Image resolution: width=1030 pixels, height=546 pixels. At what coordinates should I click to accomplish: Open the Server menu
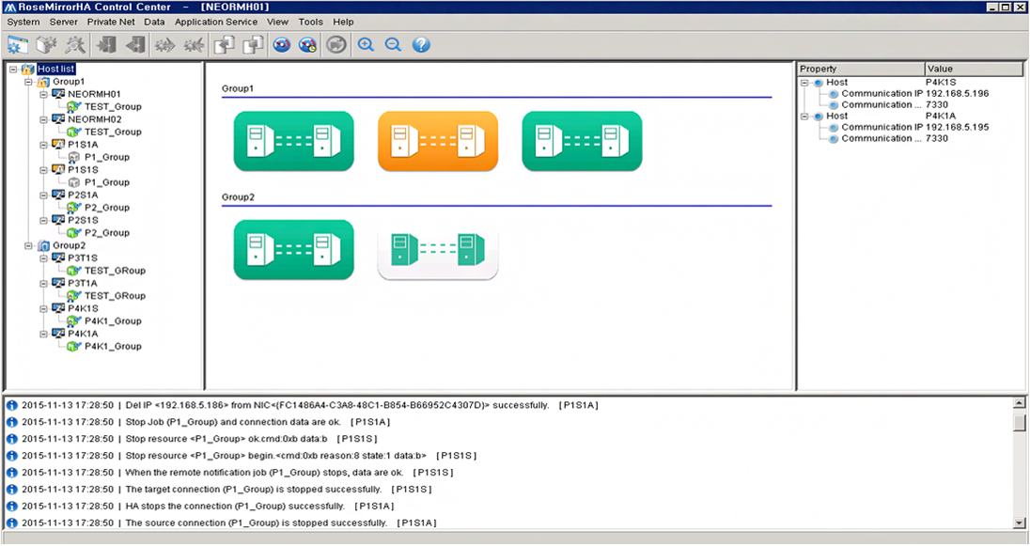[64, 22]
